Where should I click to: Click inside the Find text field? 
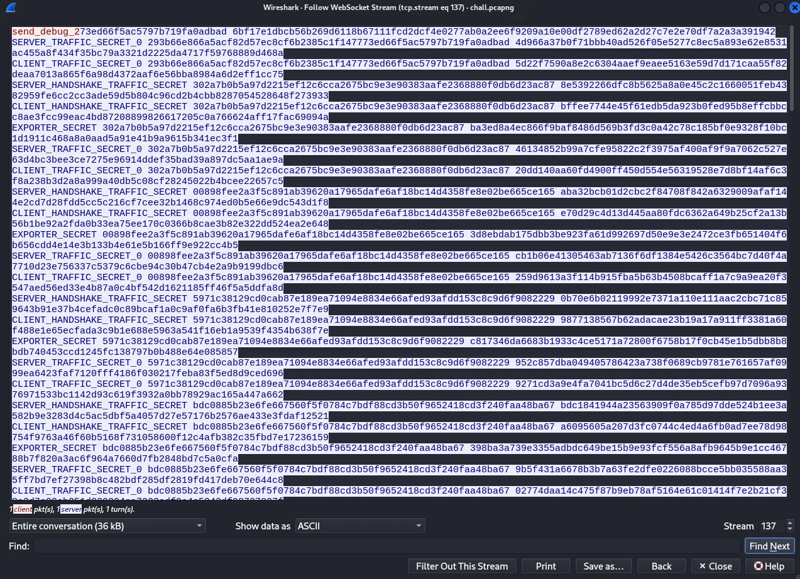386,546
